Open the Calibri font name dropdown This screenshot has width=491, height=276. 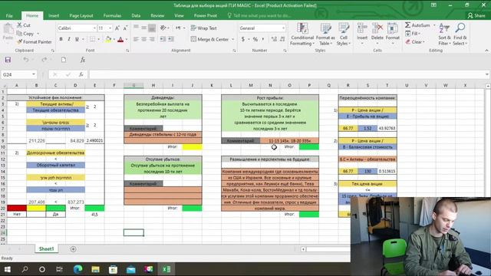point(94,28)
